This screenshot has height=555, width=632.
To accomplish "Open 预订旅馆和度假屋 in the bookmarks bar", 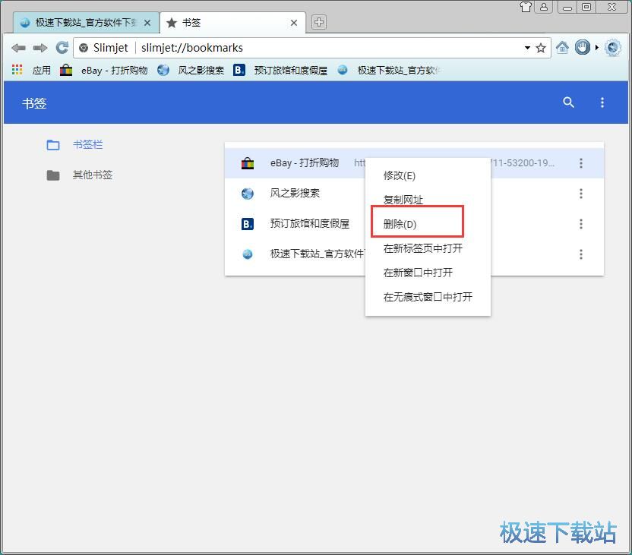I will pyautogui.click(x=280, y=71).
